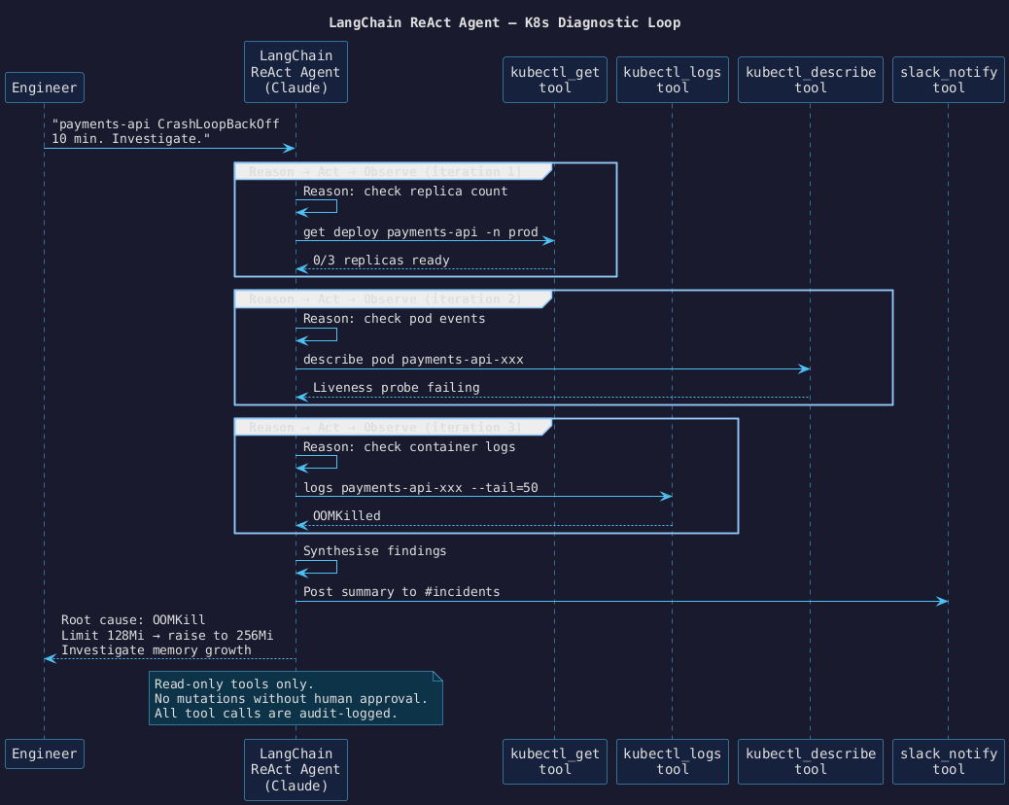This screenshot has height=805, width=1009.
Task: Click the Engineer box at top left
Action: (x=44, y=87)
